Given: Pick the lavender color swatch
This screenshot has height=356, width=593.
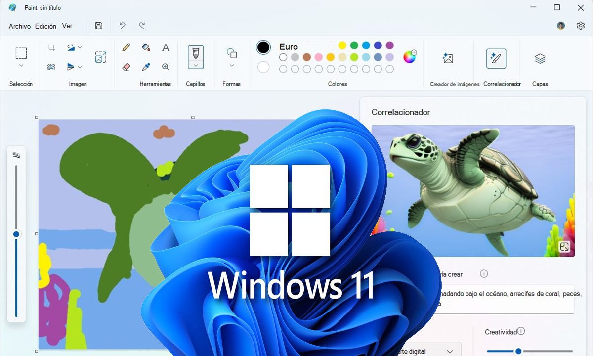Looking at the screenshot, I should click(x=390, y=57).
